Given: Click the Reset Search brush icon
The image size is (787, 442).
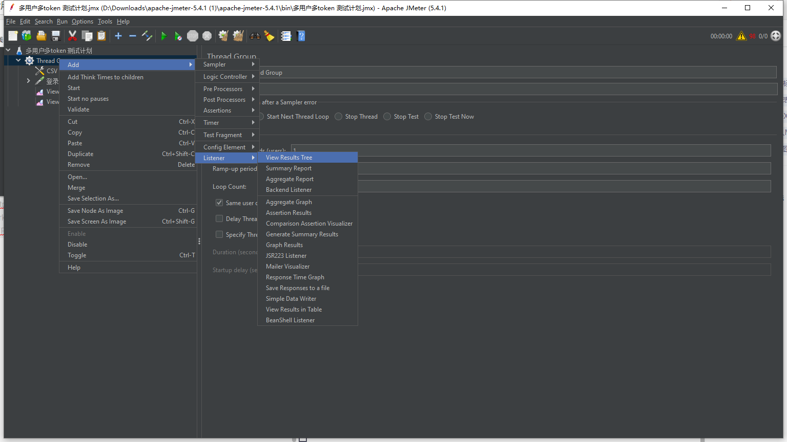Looking at the screenshot, I should (x=269, y=36).
